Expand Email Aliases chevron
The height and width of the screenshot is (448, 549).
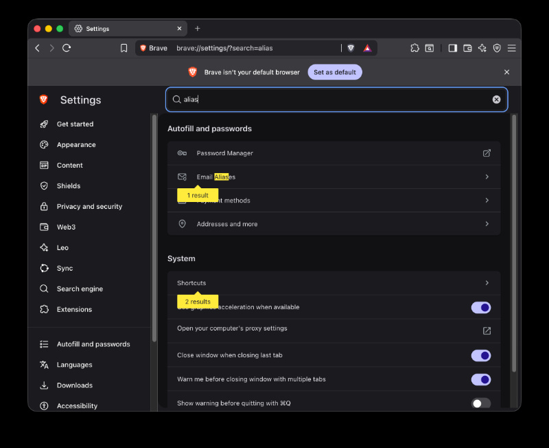point(487,177)
